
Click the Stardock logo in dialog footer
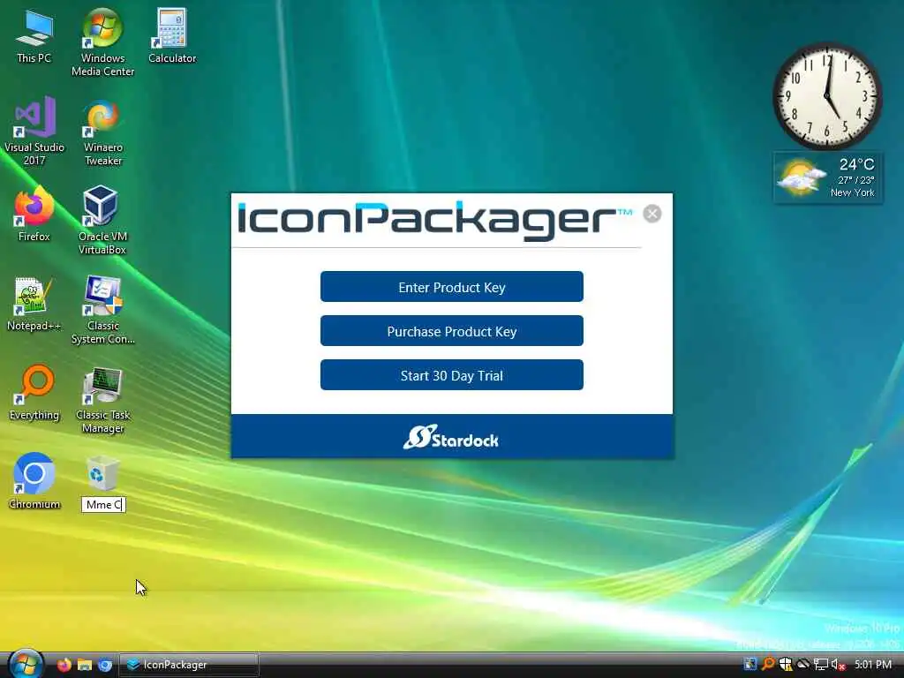[x=451, y=438]
